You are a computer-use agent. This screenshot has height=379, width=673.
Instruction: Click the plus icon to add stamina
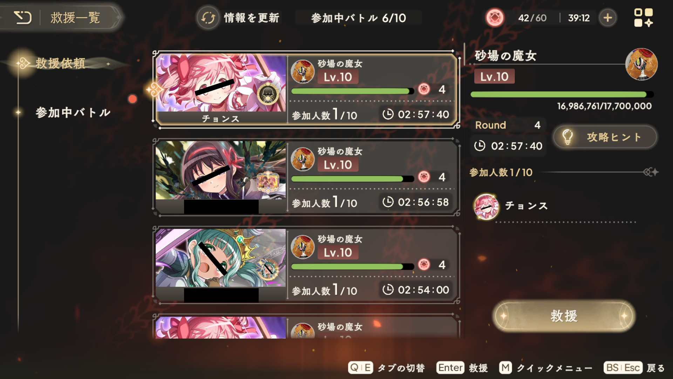coord(608,18)
